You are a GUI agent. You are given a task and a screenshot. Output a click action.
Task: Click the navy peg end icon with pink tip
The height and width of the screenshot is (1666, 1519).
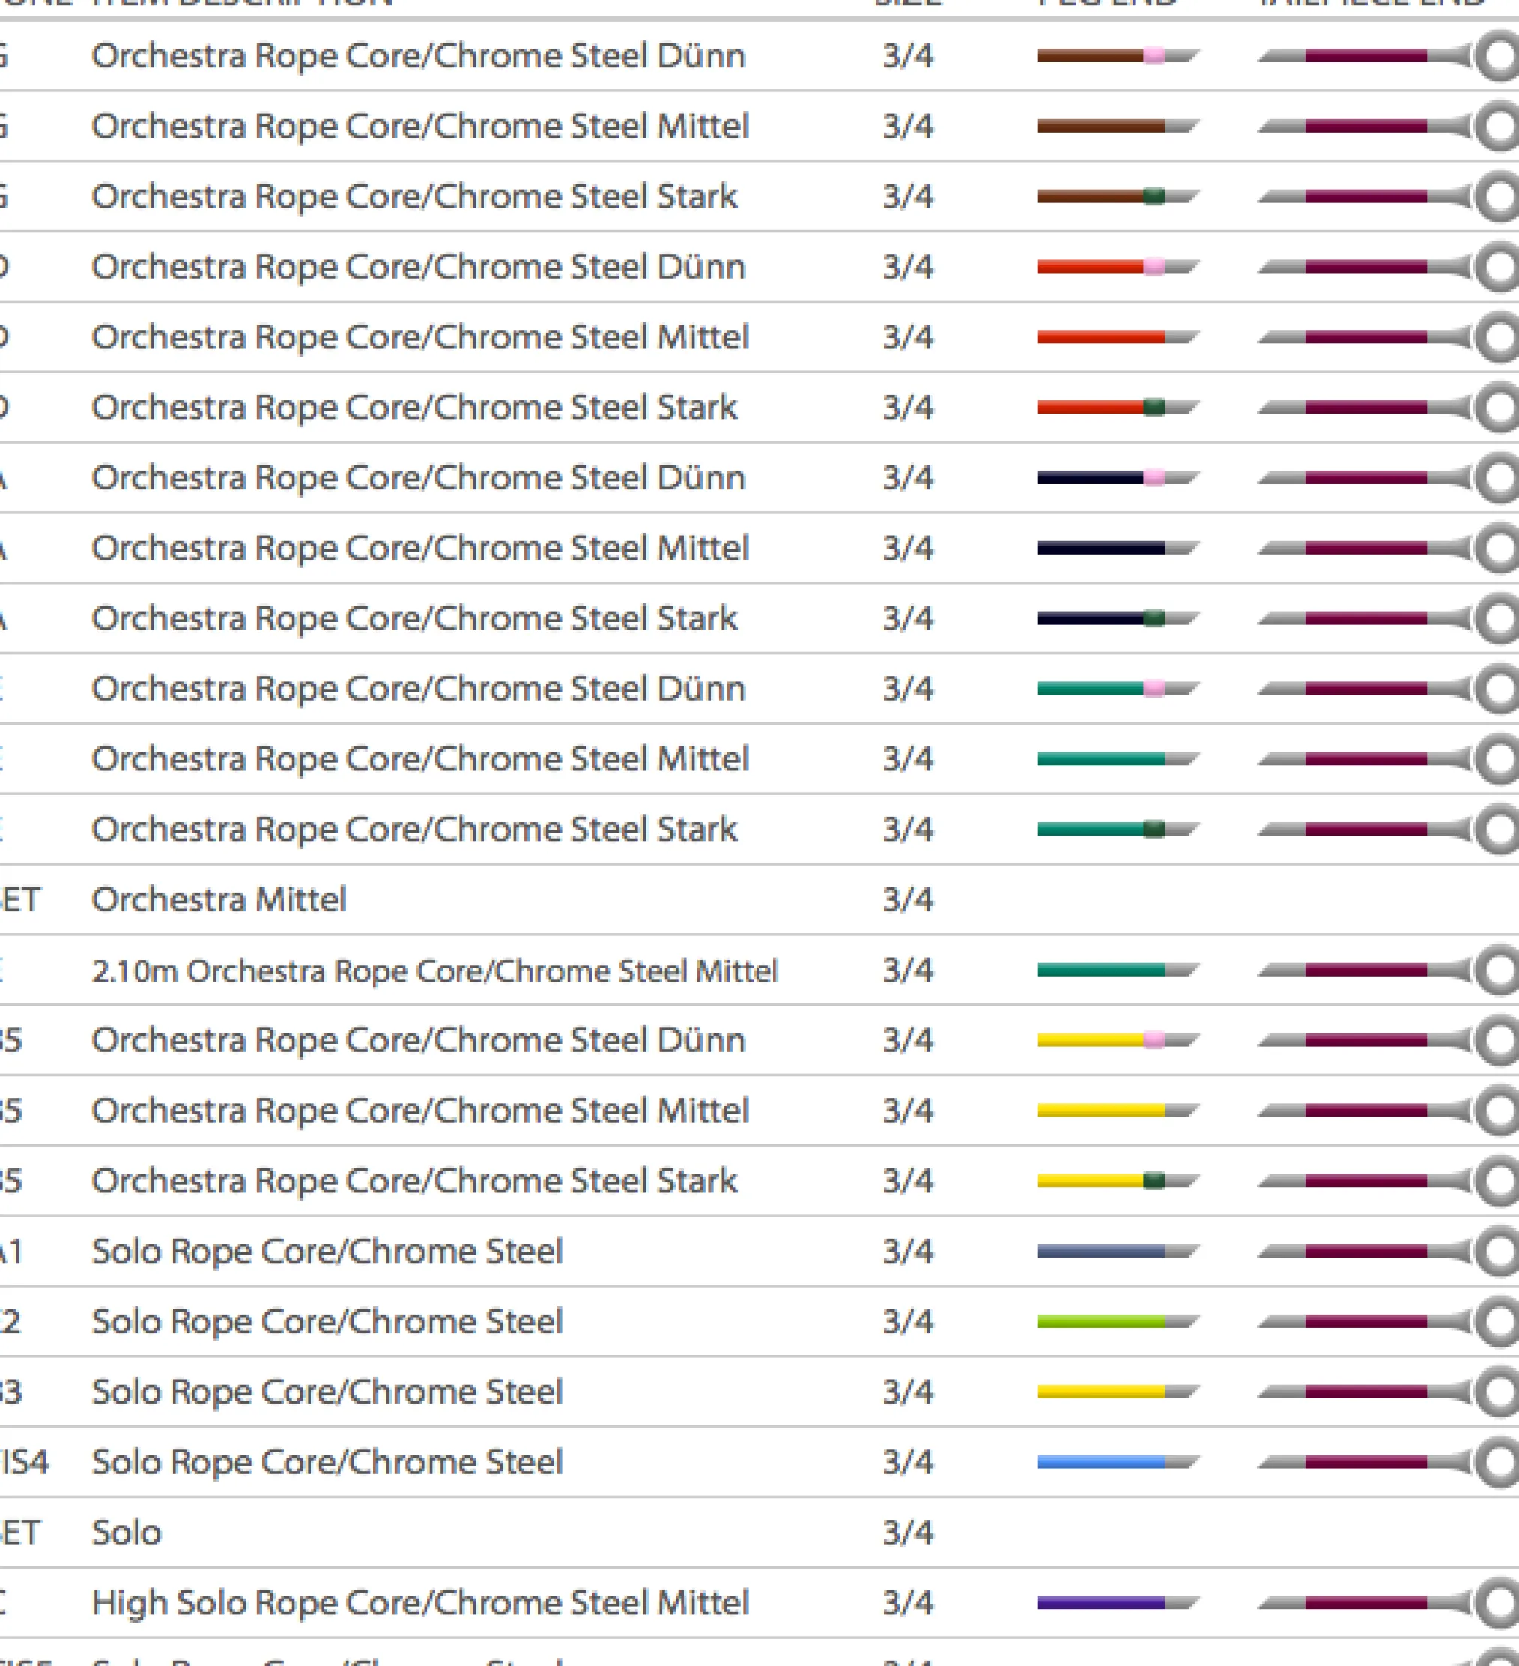(x=1117, y=477)
